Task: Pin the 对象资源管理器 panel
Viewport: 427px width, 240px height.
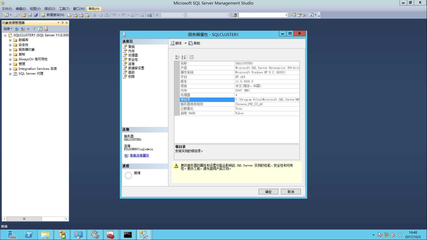Action: point(62,23)
